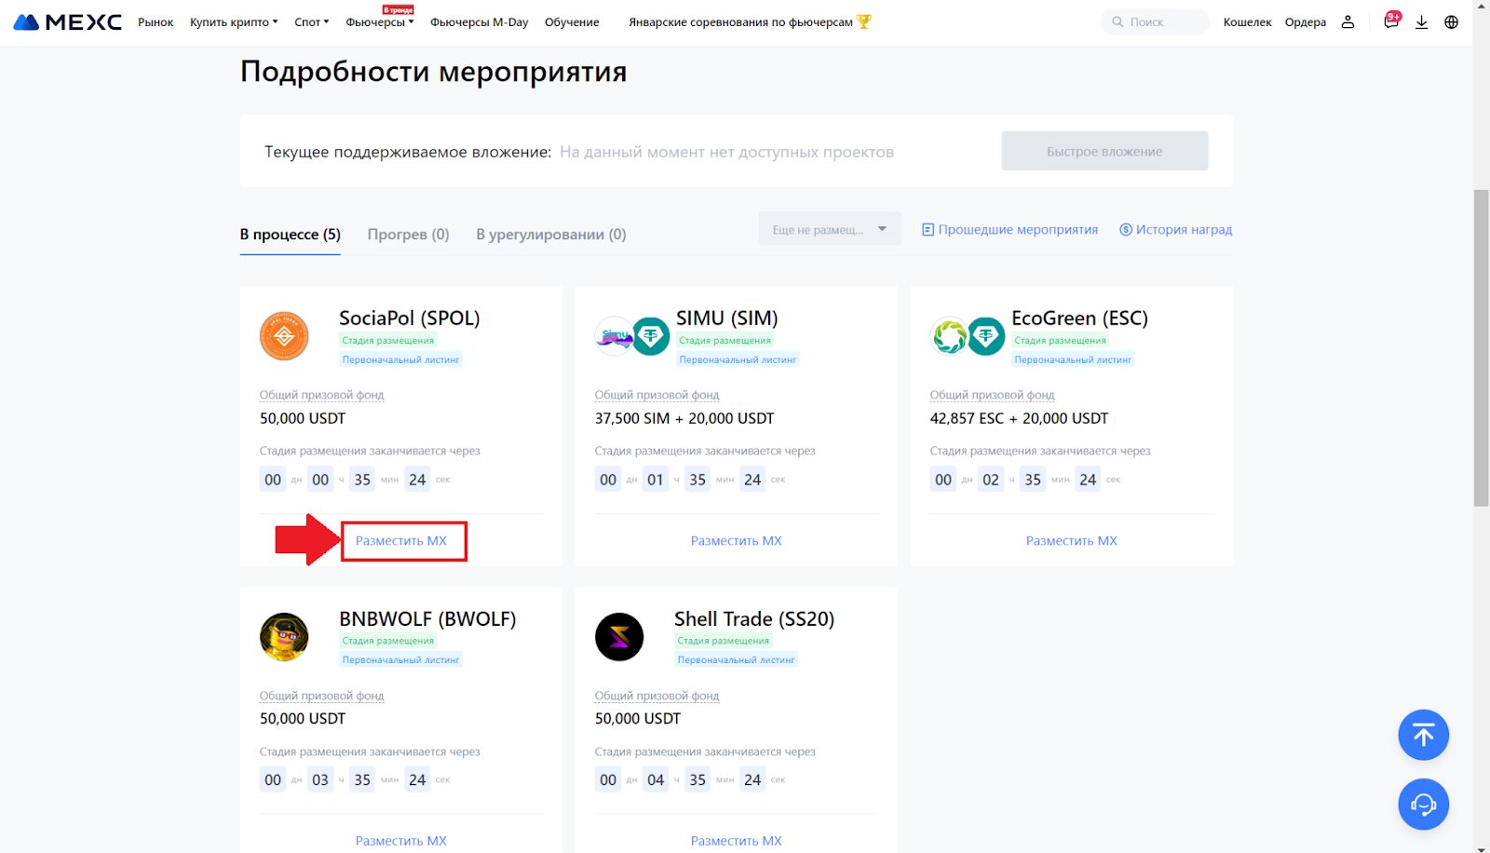Screen dimensions: 1490x853
Task: Open the "Еще не размещ..." filter dropdown
Action: (829, 229)
